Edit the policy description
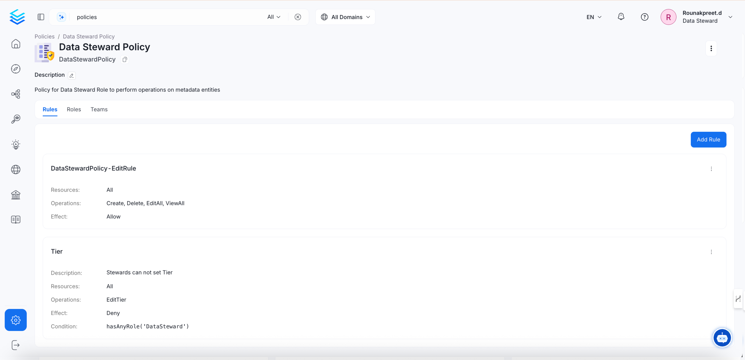This screenshot has width=745, height=360. coord(72,75)
